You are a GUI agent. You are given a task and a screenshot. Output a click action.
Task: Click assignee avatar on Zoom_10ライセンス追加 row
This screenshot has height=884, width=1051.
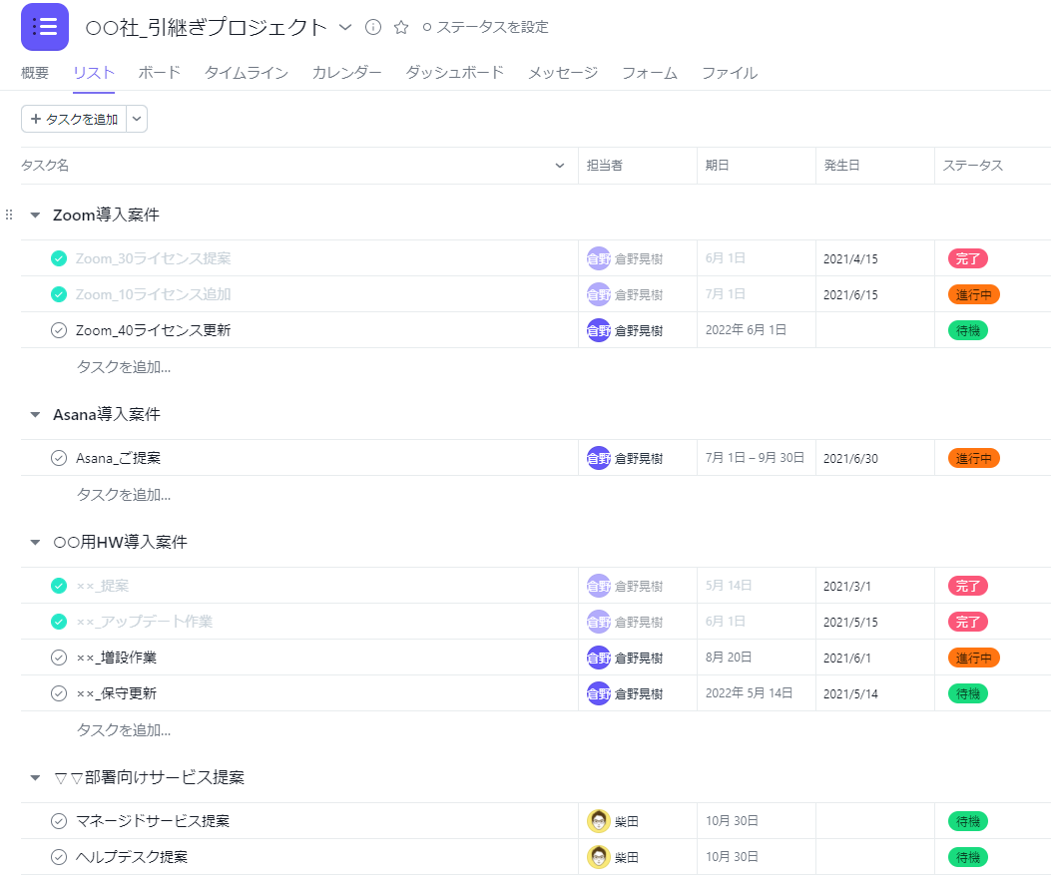click(x=599, y=295)
